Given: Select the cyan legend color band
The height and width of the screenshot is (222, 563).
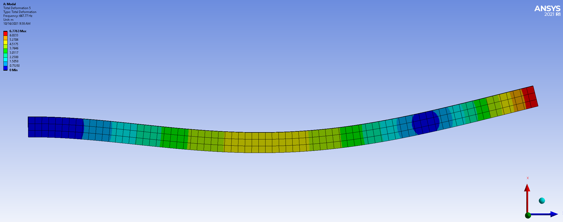Looking at the screenshot, I should point(5,59).
